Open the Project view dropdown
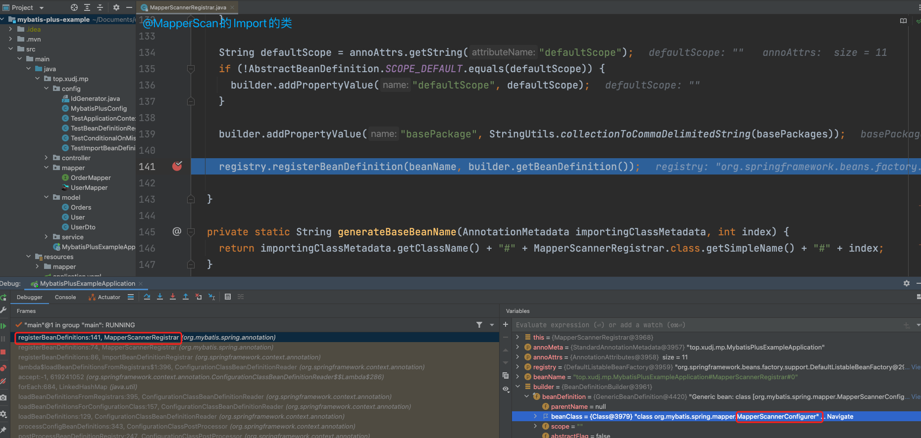The image size is (921, 438). tap(42, 7)
